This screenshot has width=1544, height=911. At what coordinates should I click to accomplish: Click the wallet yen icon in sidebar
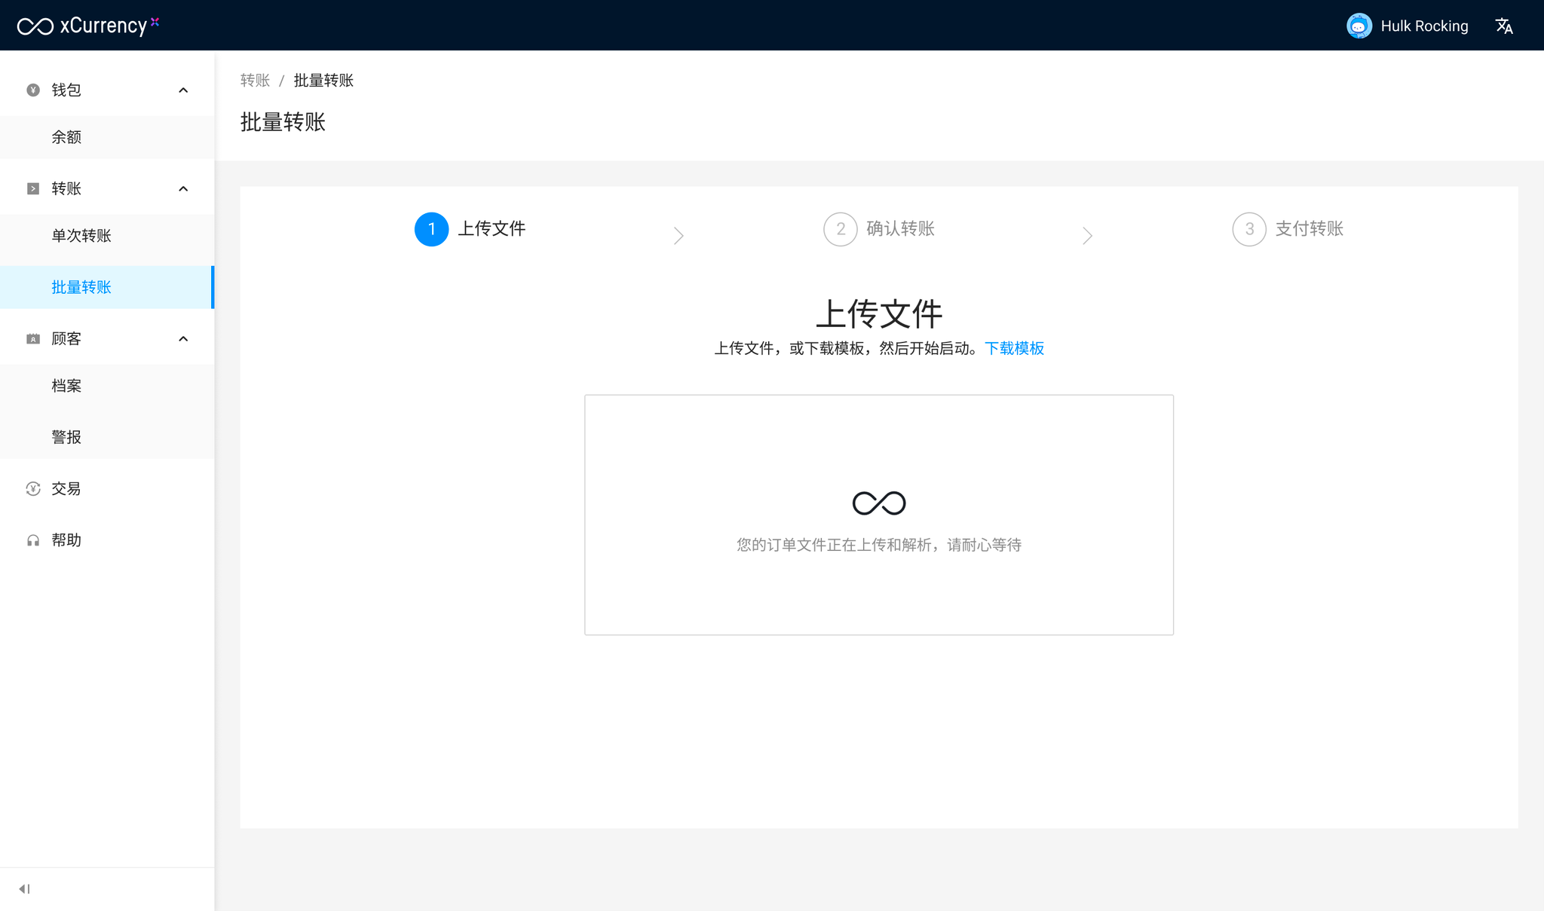33,90
